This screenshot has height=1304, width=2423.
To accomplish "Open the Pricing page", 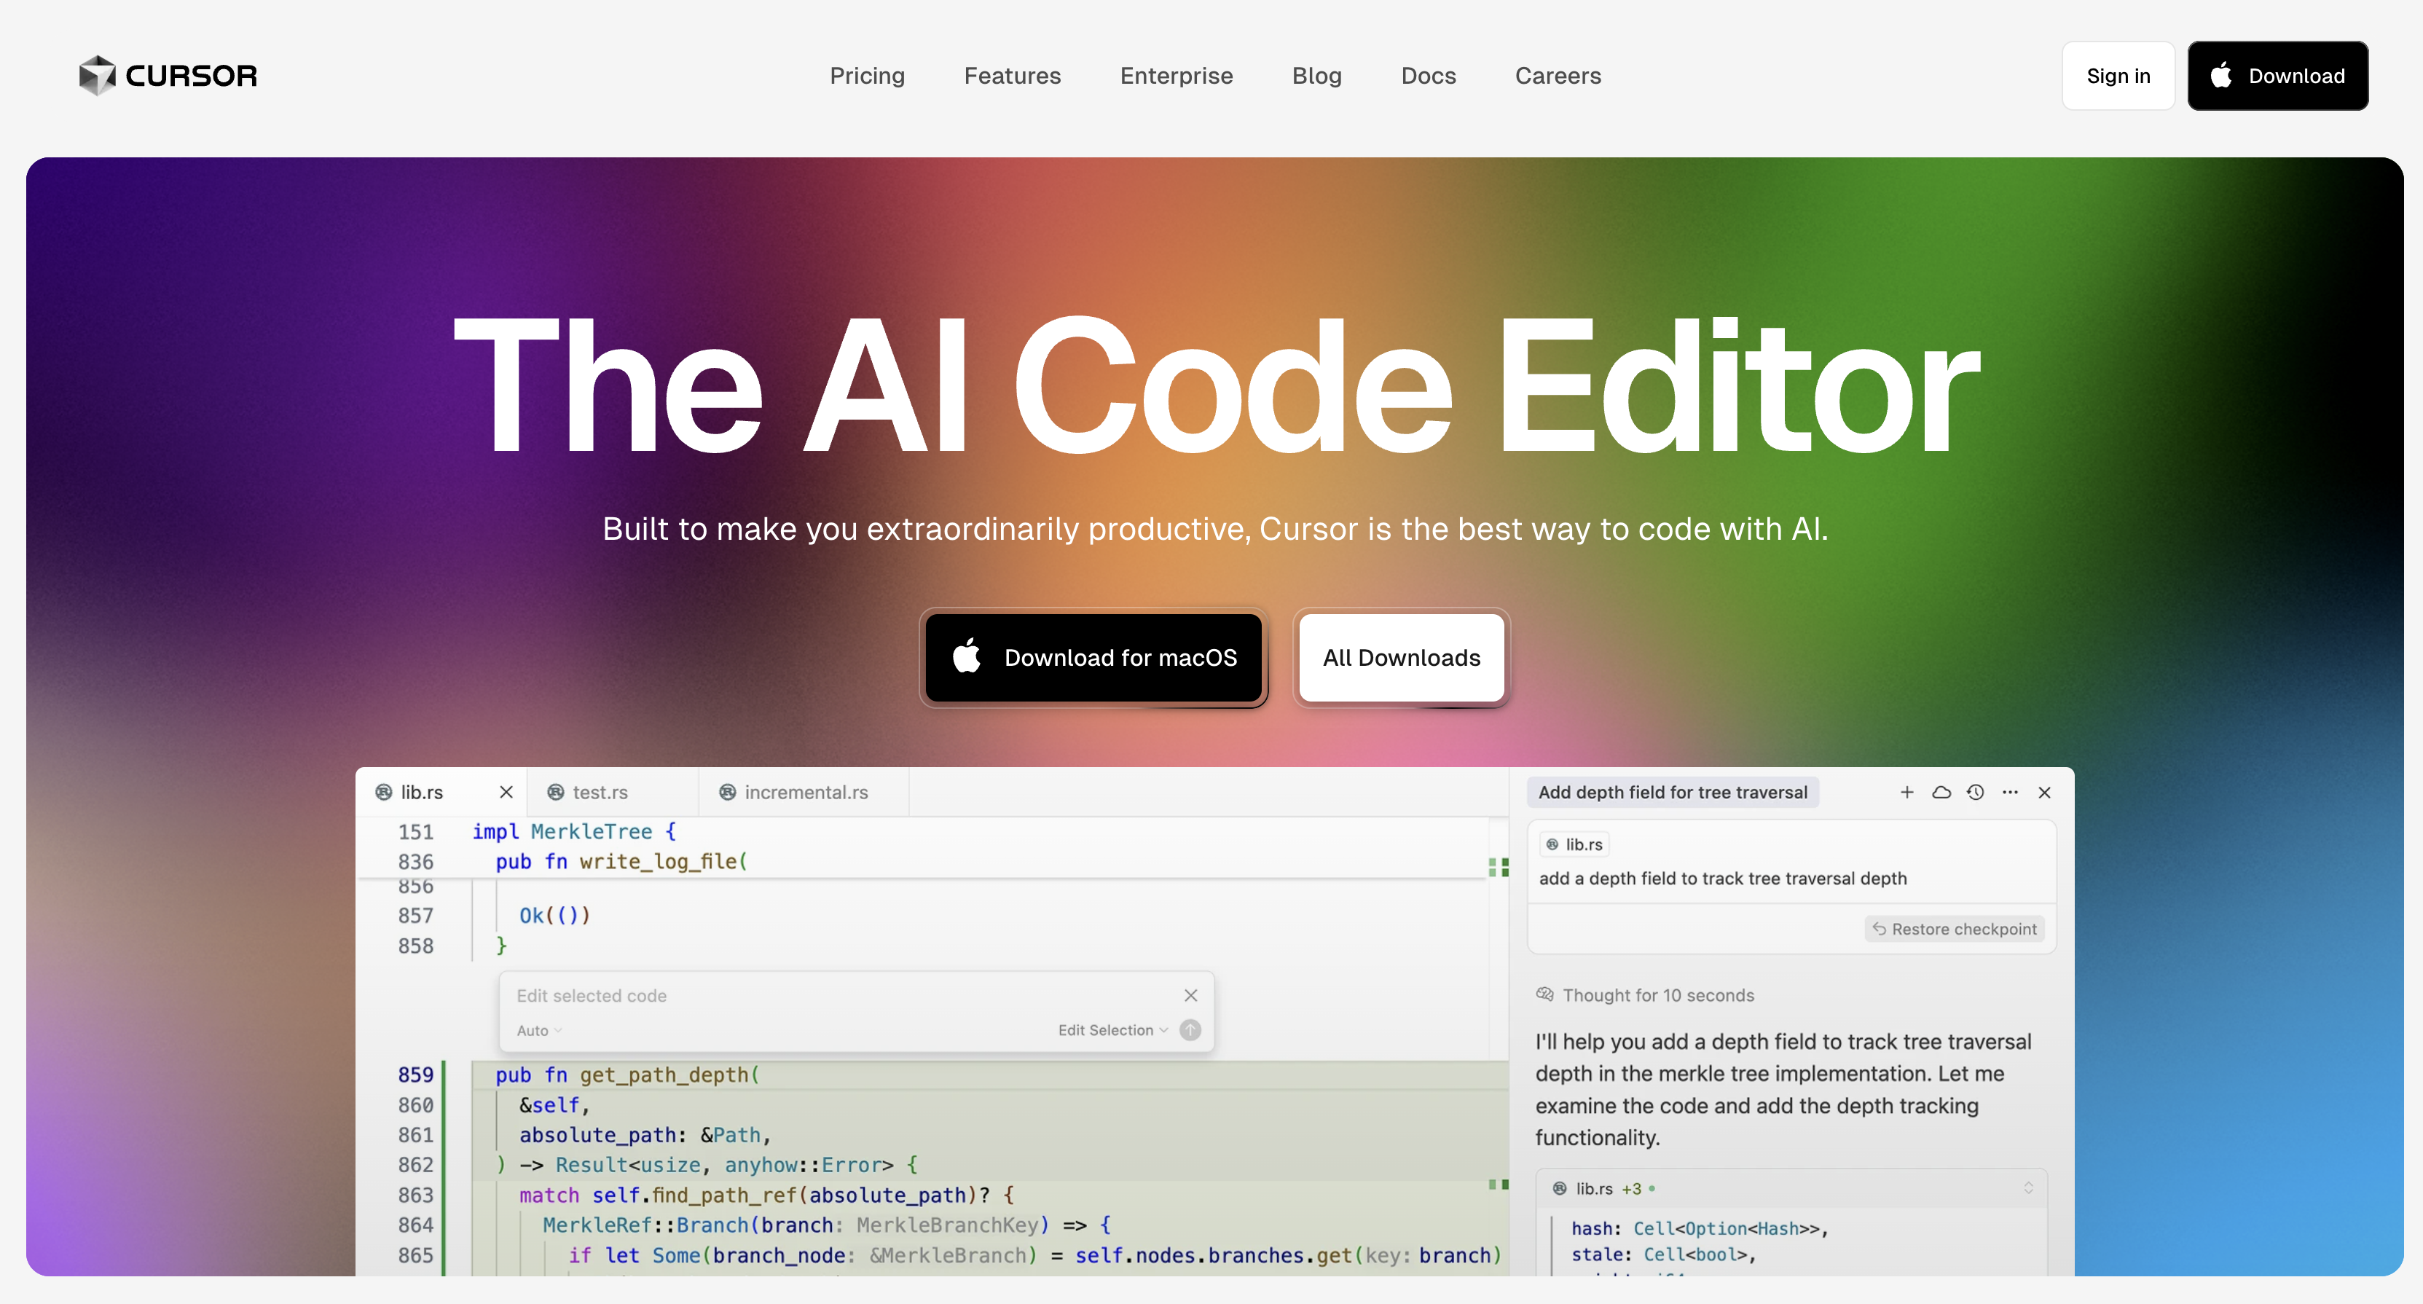I will click(x=867, y=75).
